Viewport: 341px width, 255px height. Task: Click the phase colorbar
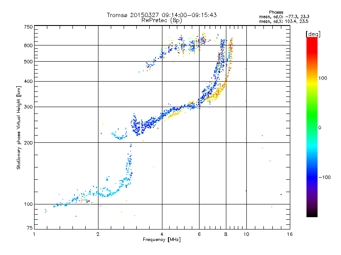coord(312,127)
